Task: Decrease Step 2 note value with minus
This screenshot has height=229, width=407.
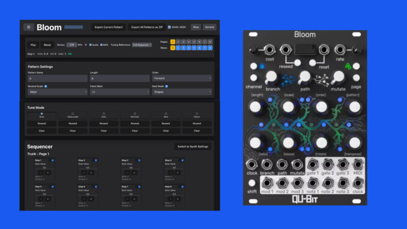Action: point(84,173)
